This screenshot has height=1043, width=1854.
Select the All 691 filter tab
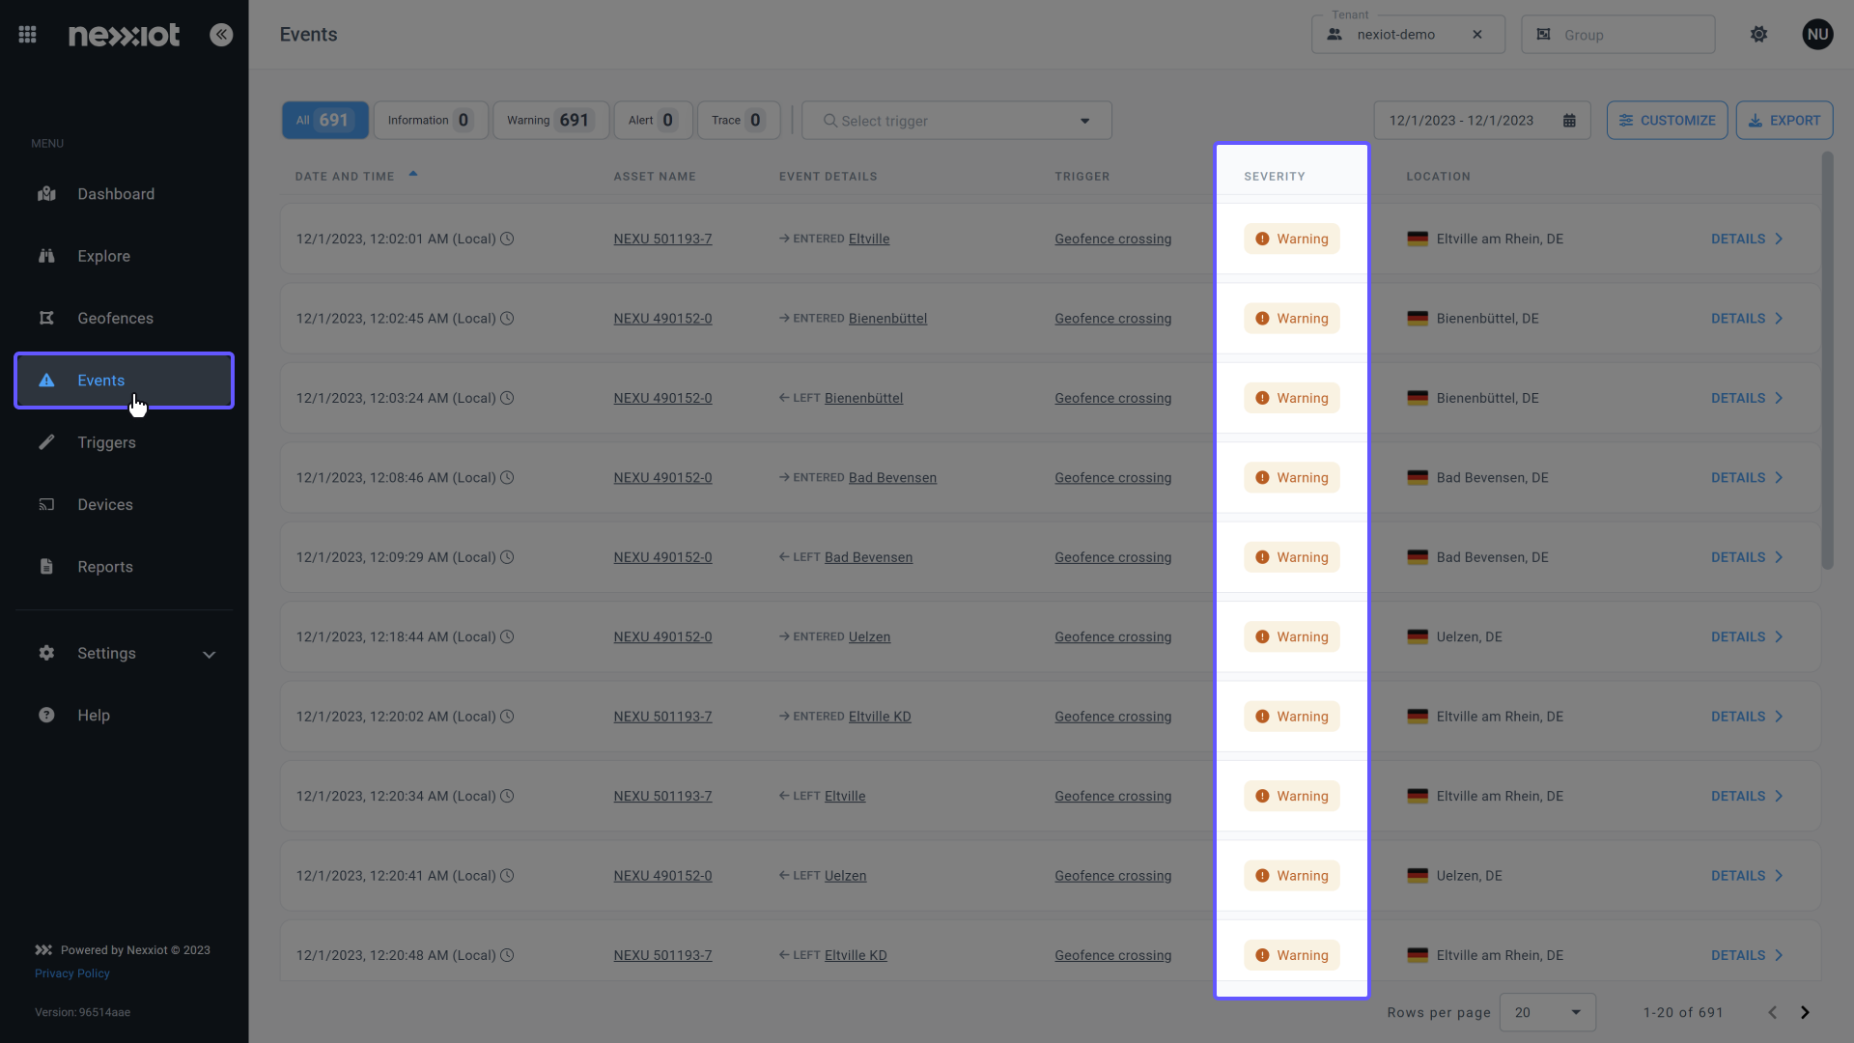324,121
